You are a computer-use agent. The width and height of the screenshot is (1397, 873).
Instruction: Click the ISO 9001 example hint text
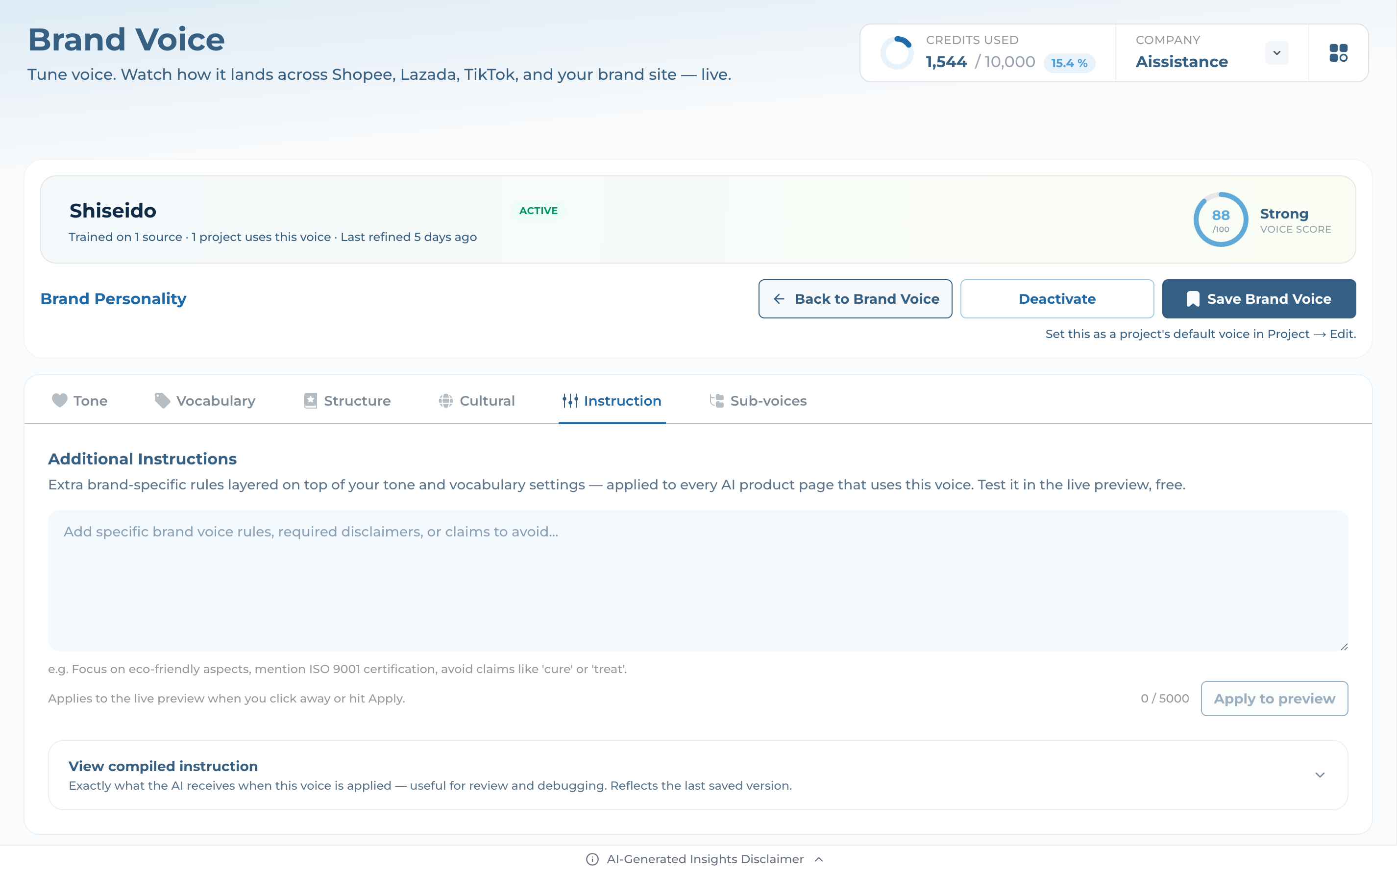pyautogui.click(x=337, y=669)
